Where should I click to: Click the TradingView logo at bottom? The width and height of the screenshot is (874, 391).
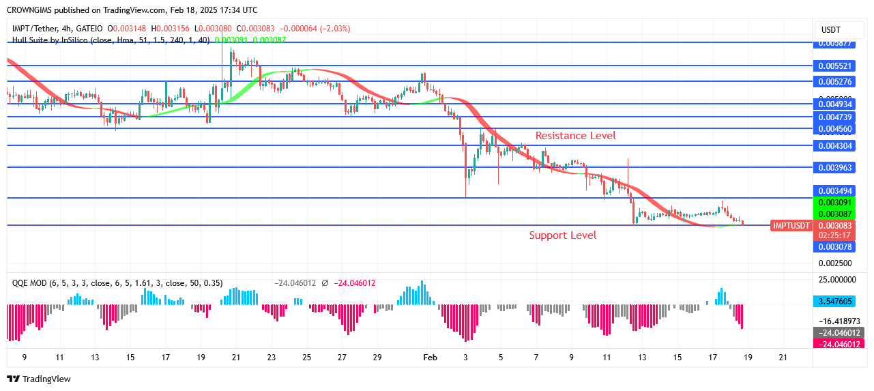pos(39,379)
